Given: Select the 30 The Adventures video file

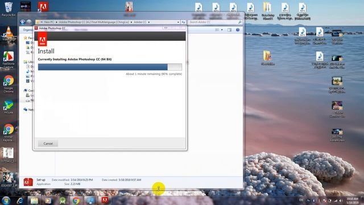Looking at the screenshot, I should pos(337,135).
